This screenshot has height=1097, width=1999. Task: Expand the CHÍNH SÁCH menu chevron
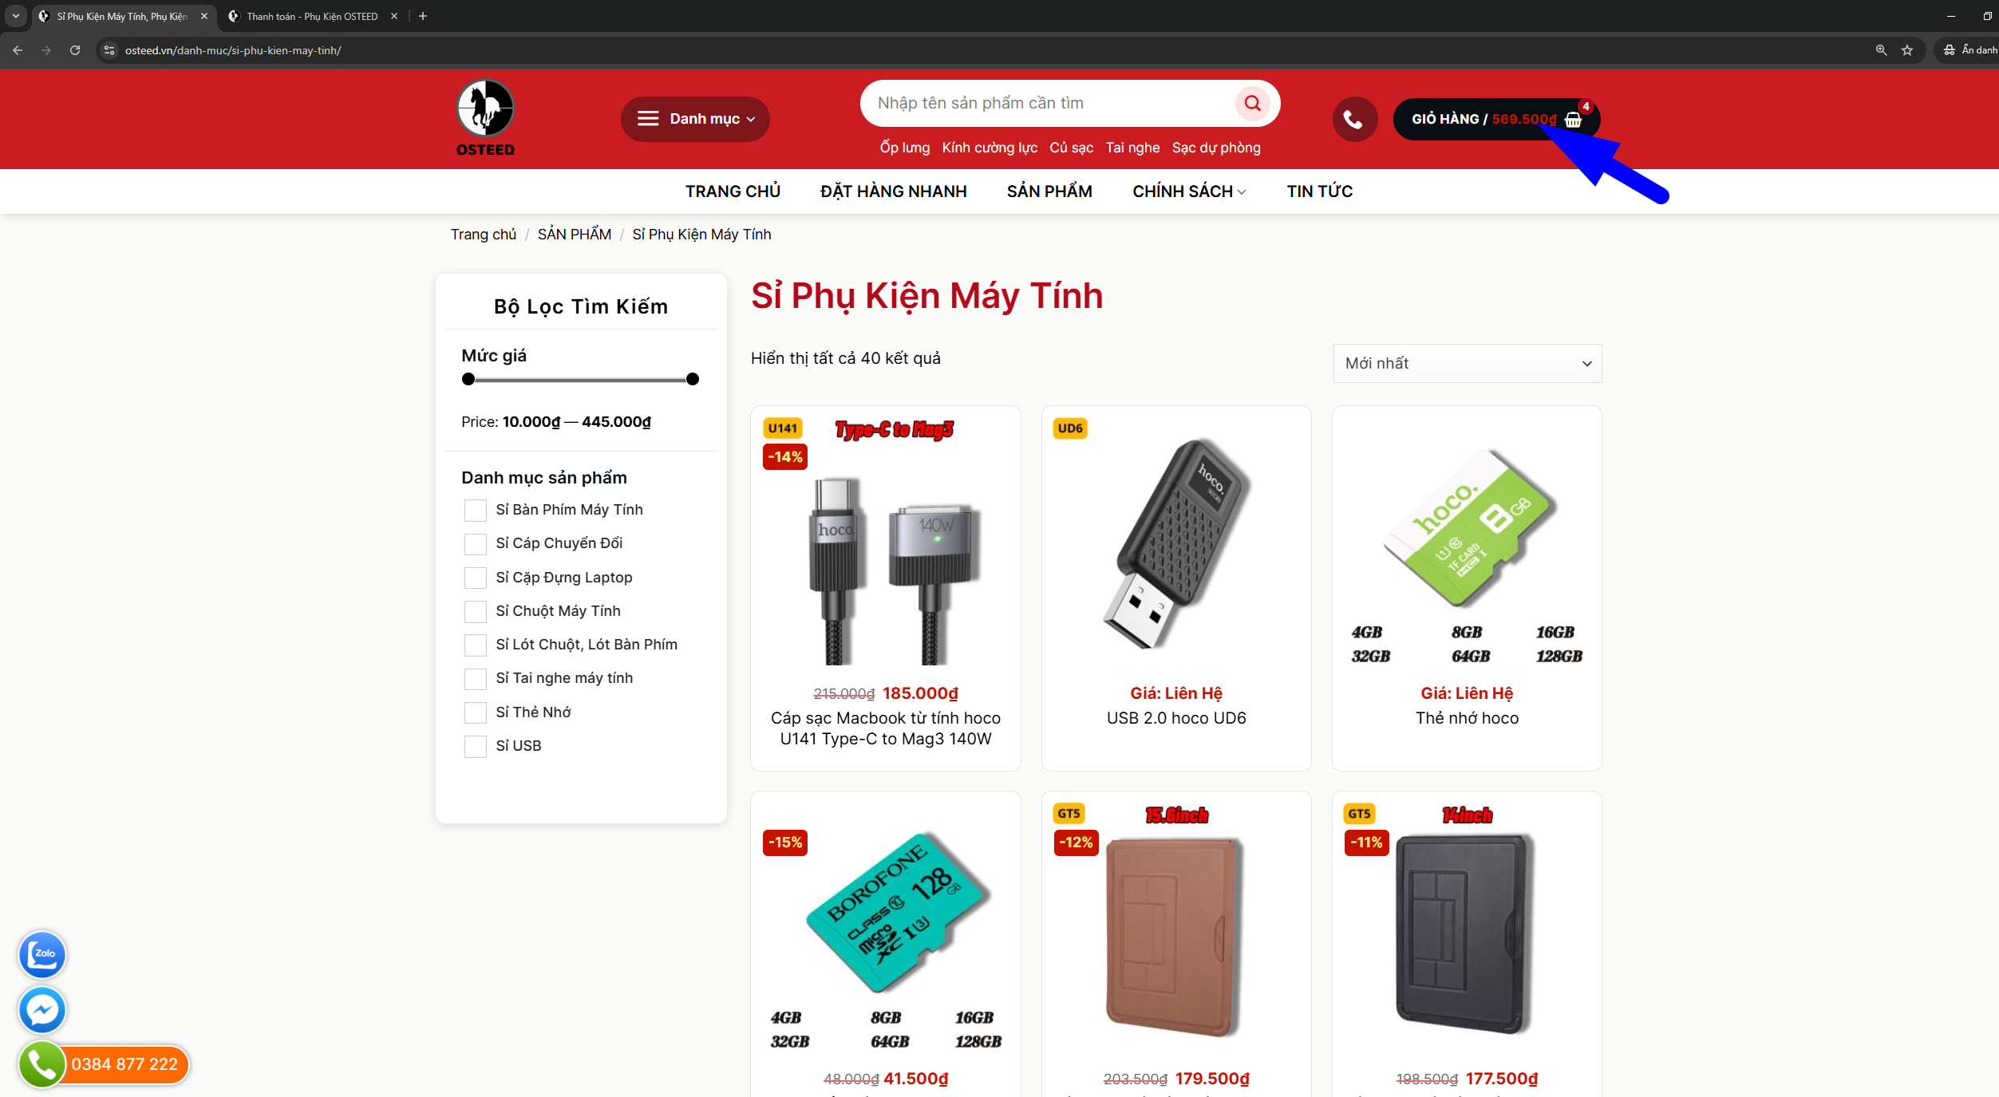1242,192
